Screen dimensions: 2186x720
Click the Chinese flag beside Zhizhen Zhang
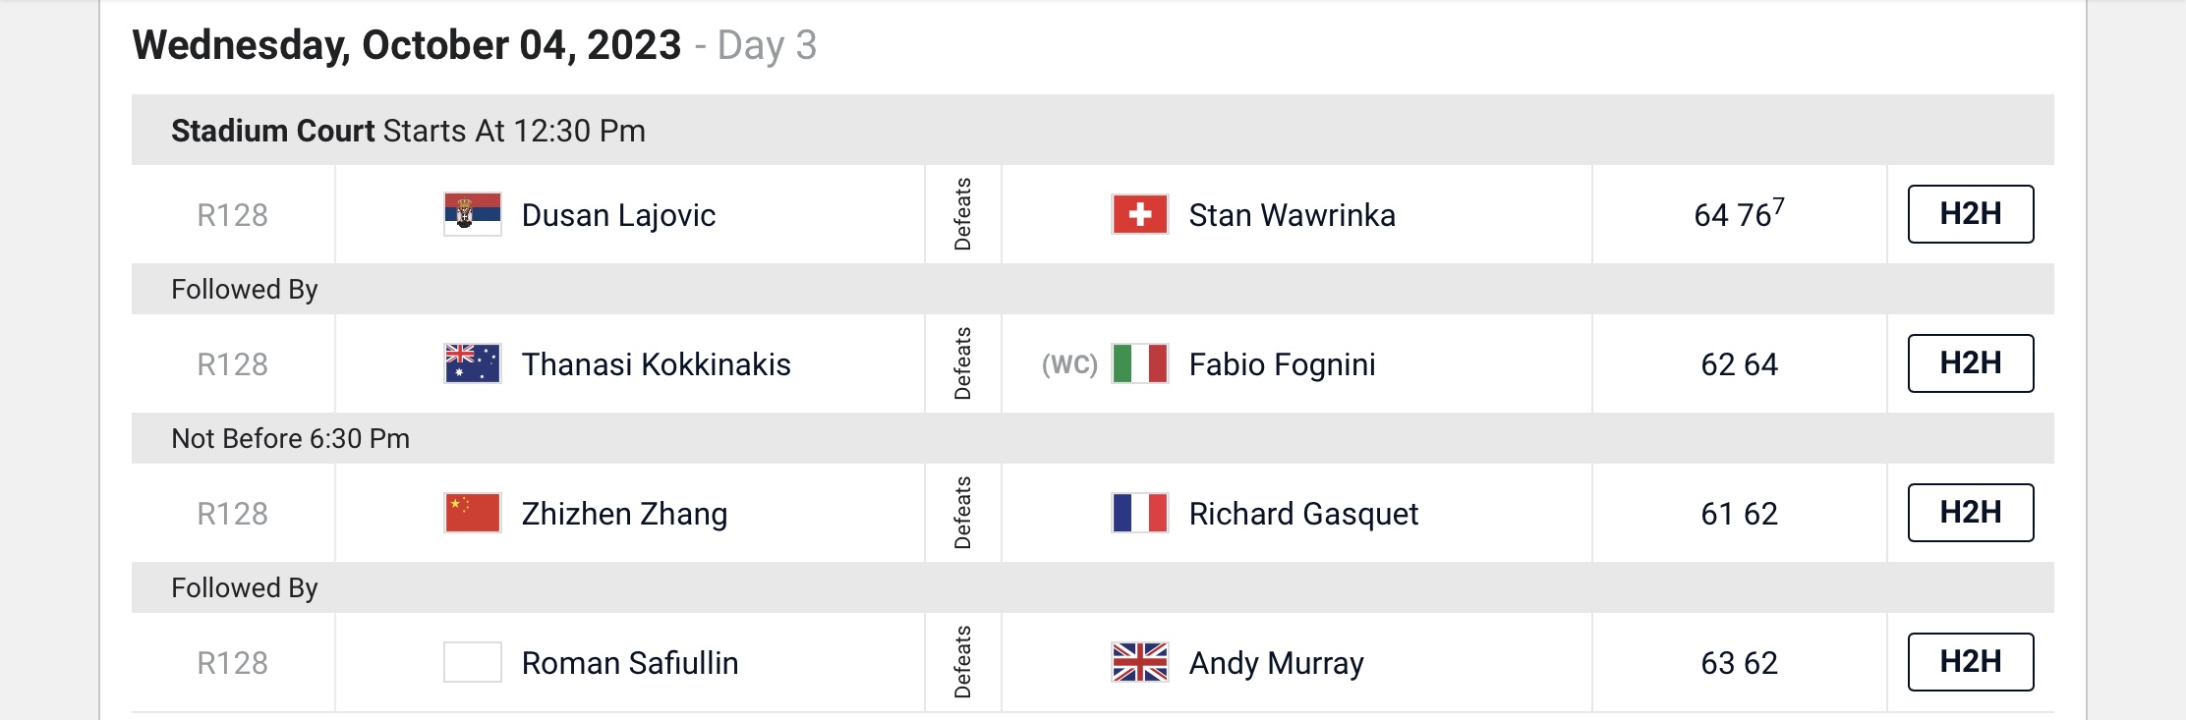(x=473, y=513)
